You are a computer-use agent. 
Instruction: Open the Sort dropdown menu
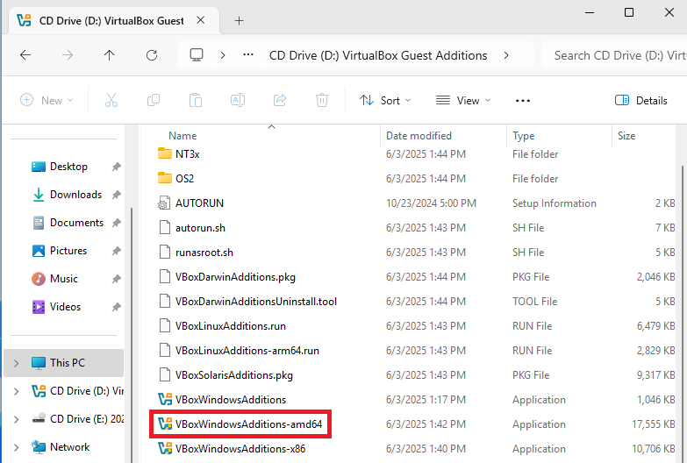(x=385, y=100)
